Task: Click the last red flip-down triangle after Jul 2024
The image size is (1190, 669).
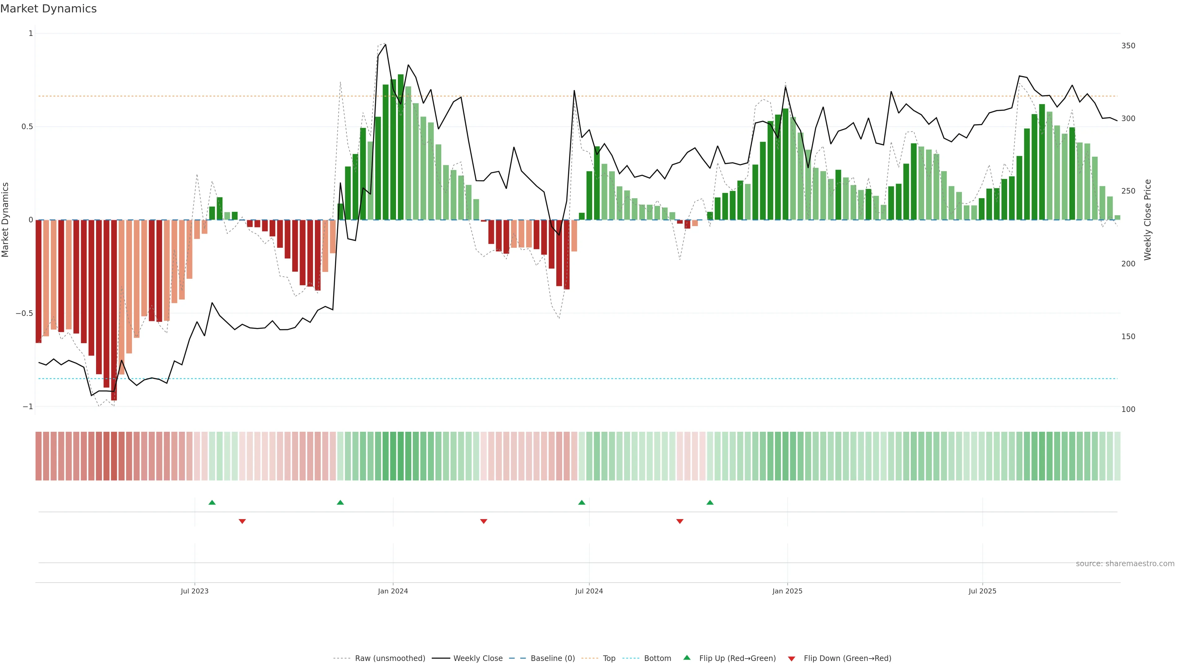Action: (x=680, y=521)
